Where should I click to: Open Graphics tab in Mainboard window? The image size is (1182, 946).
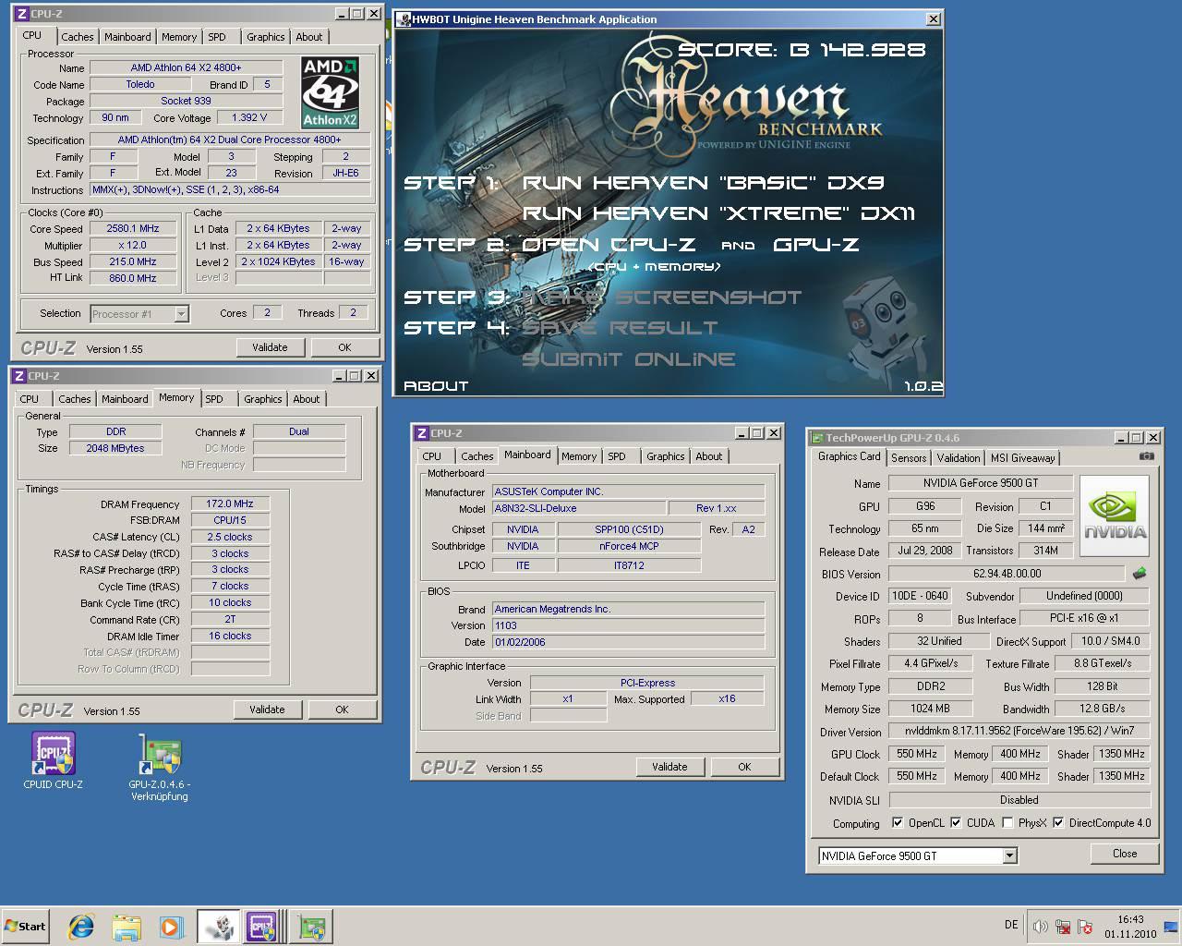click(665, 456)
